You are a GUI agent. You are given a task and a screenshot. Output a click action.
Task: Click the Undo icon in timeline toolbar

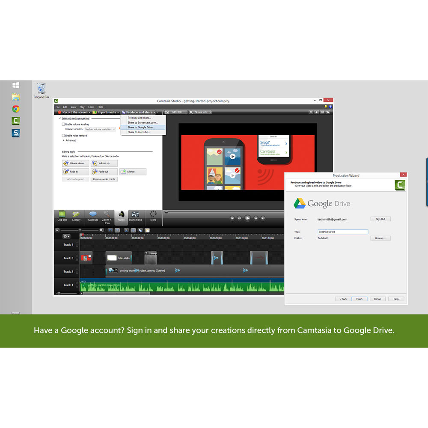110,230
